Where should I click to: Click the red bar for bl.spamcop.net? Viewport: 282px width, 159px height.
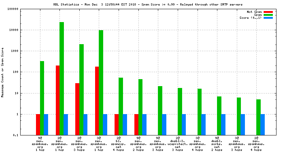pos(117,125)
